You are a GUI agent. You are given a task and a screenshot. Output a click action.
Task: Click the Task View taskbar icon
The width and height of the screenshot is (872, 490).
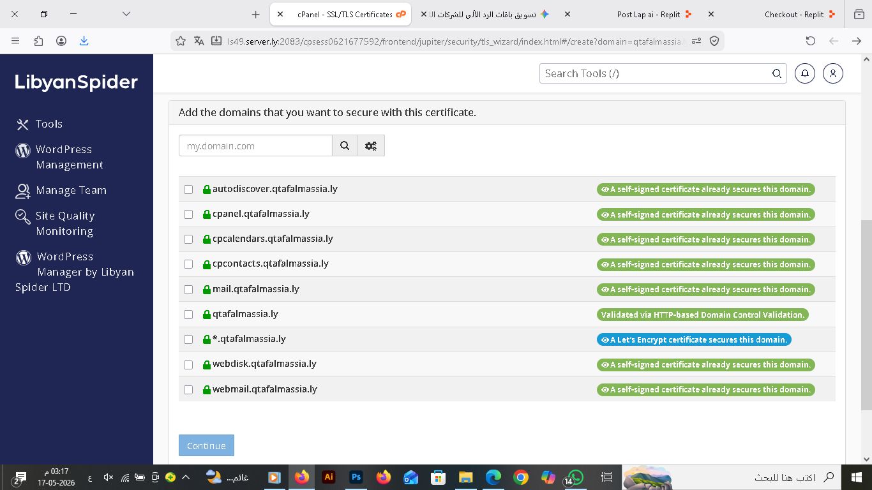pyautogui.click(x=607, y=477)
